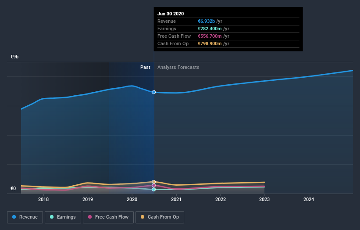Click the 2024 x-axis label
This screenshot has height=230, width=360.
tap(309, 199)
